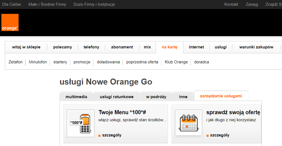Select na kartę in main navigation
This screenshot has width=282, height=146.
170,47
